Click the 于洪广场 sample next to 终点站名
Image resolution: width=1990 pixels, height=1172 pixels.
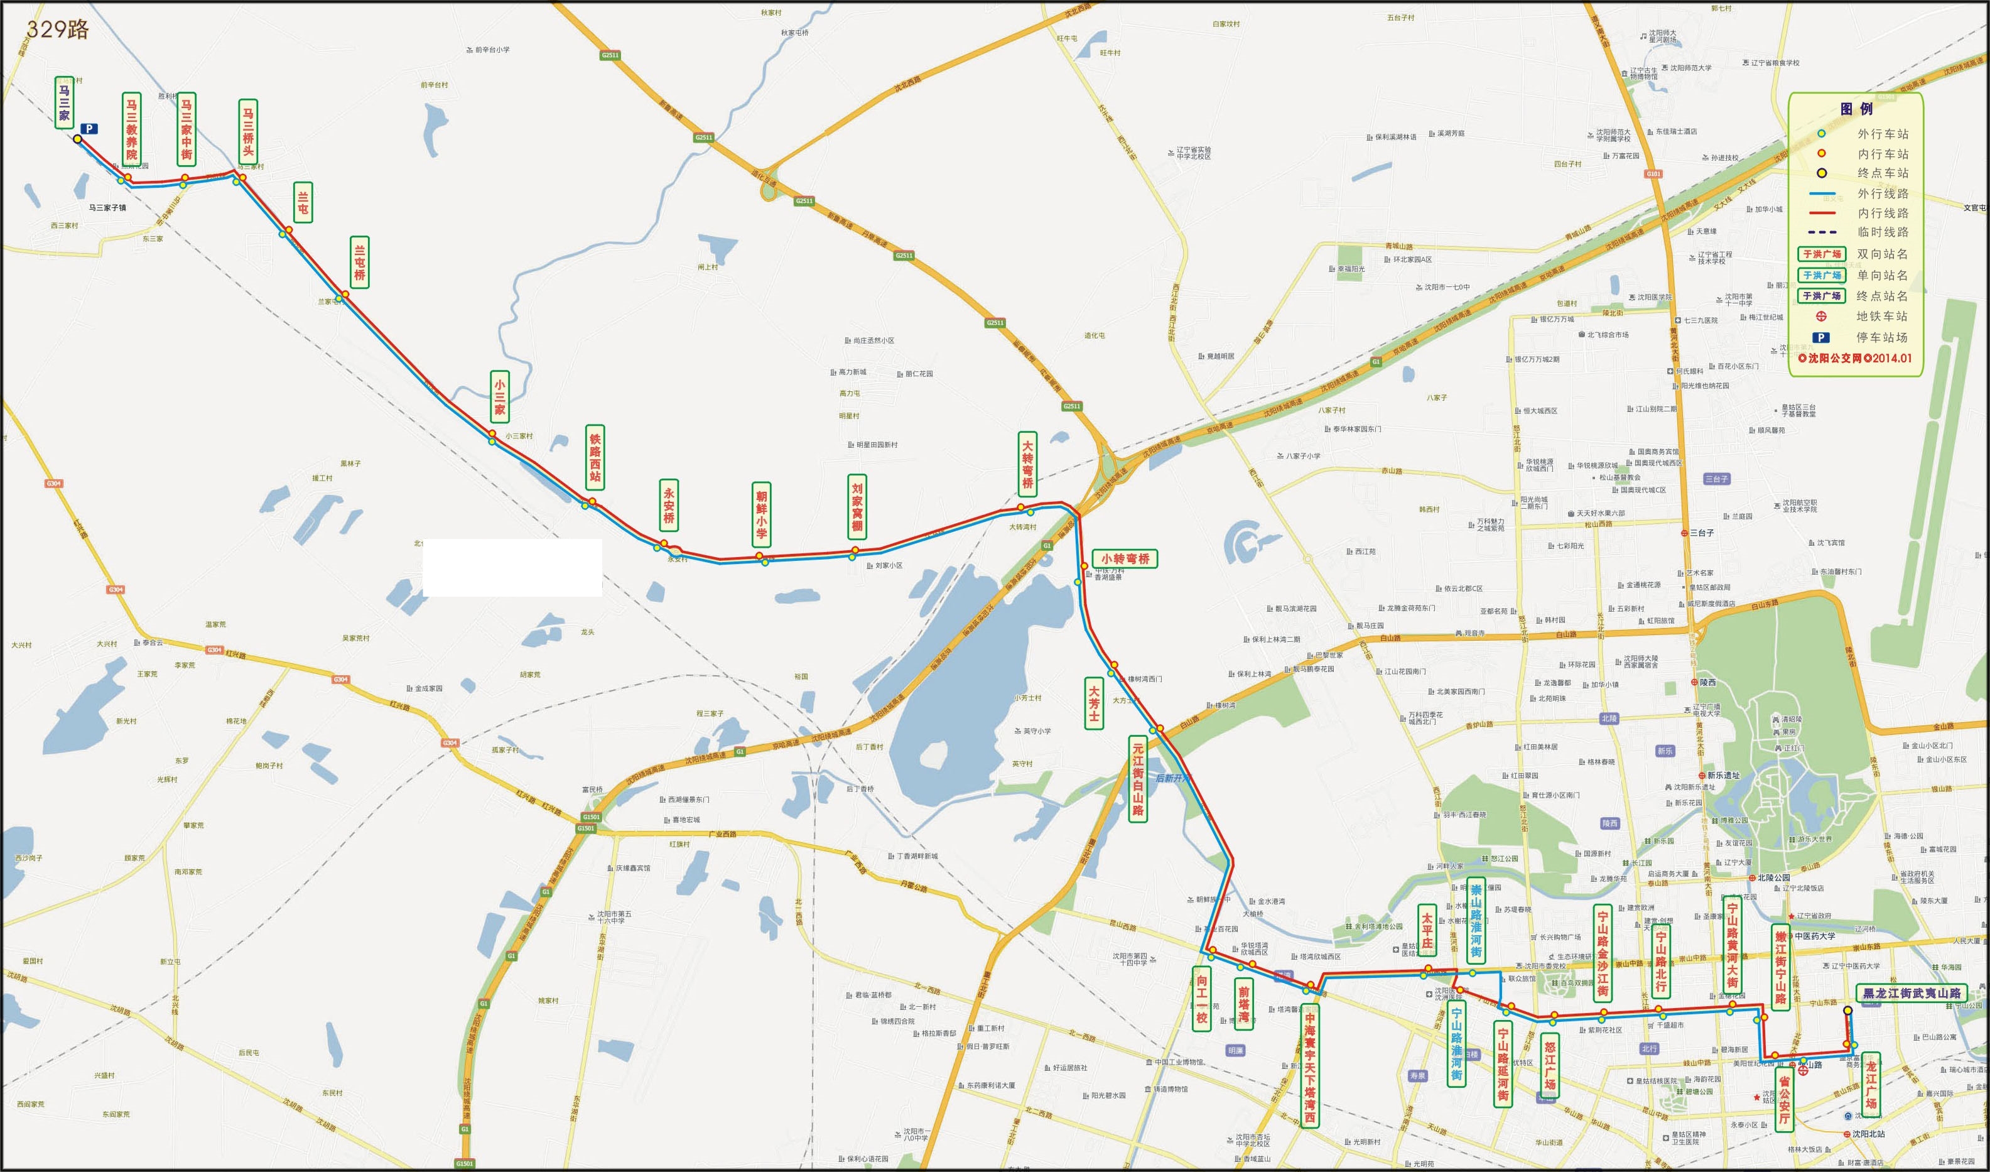tap(1822, 295)
